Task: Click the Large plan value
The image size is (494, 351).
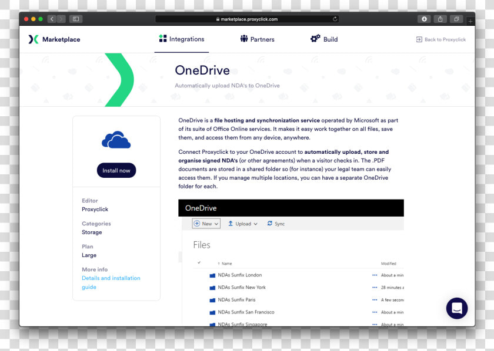Action: tap(89, 255)
